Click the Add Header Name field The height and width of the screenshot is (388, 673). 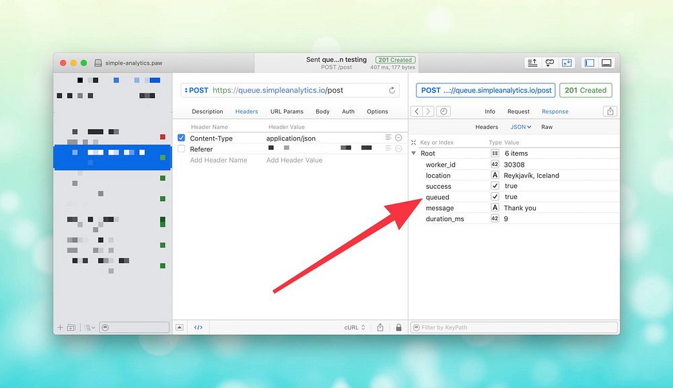pos(219,160)
